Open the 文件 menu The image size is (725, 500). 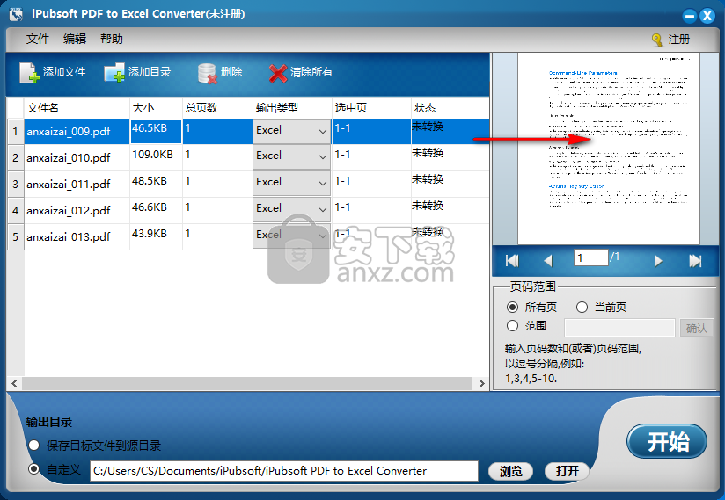click(x=38, y=40)
